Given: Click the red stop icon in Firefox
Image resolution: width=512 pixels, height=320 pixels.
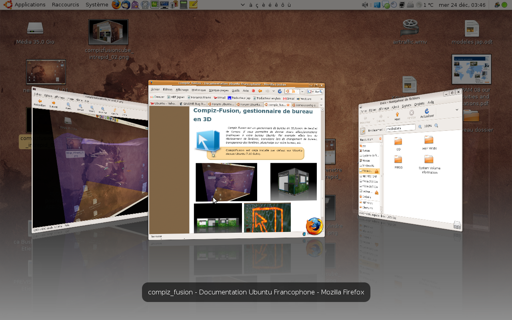Looking at the screenshot, I should coord(253,91).
